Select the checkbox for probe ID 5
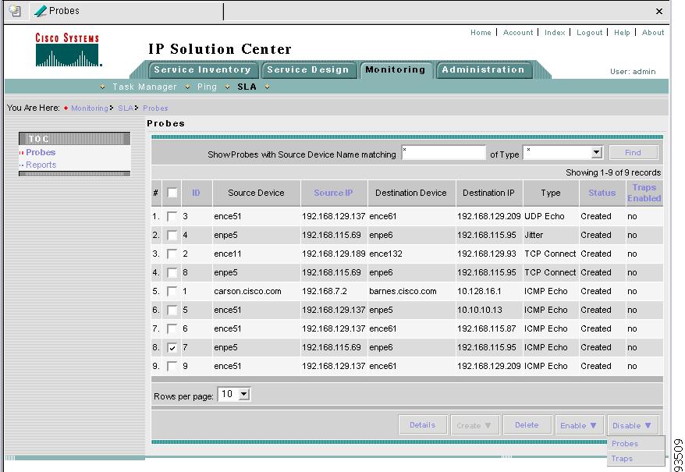This screenshot has width=685, height=472. point(172,311)
